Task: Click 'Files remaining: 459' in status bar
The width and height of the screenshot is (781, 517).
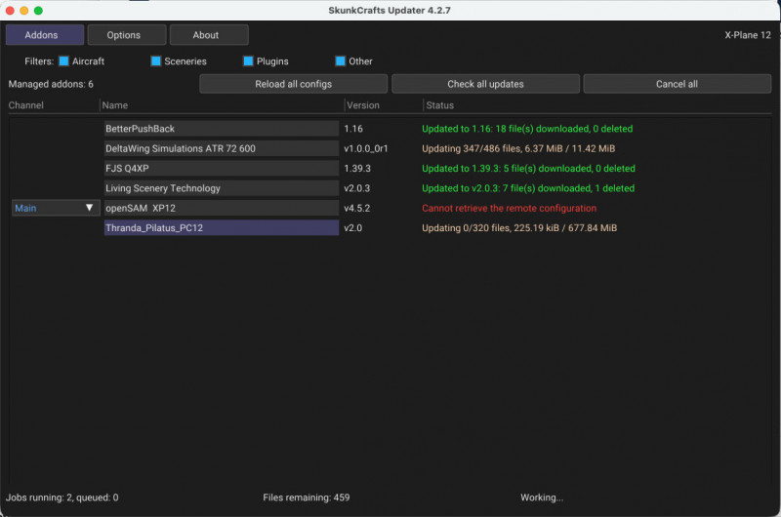Action: (307, 497)
